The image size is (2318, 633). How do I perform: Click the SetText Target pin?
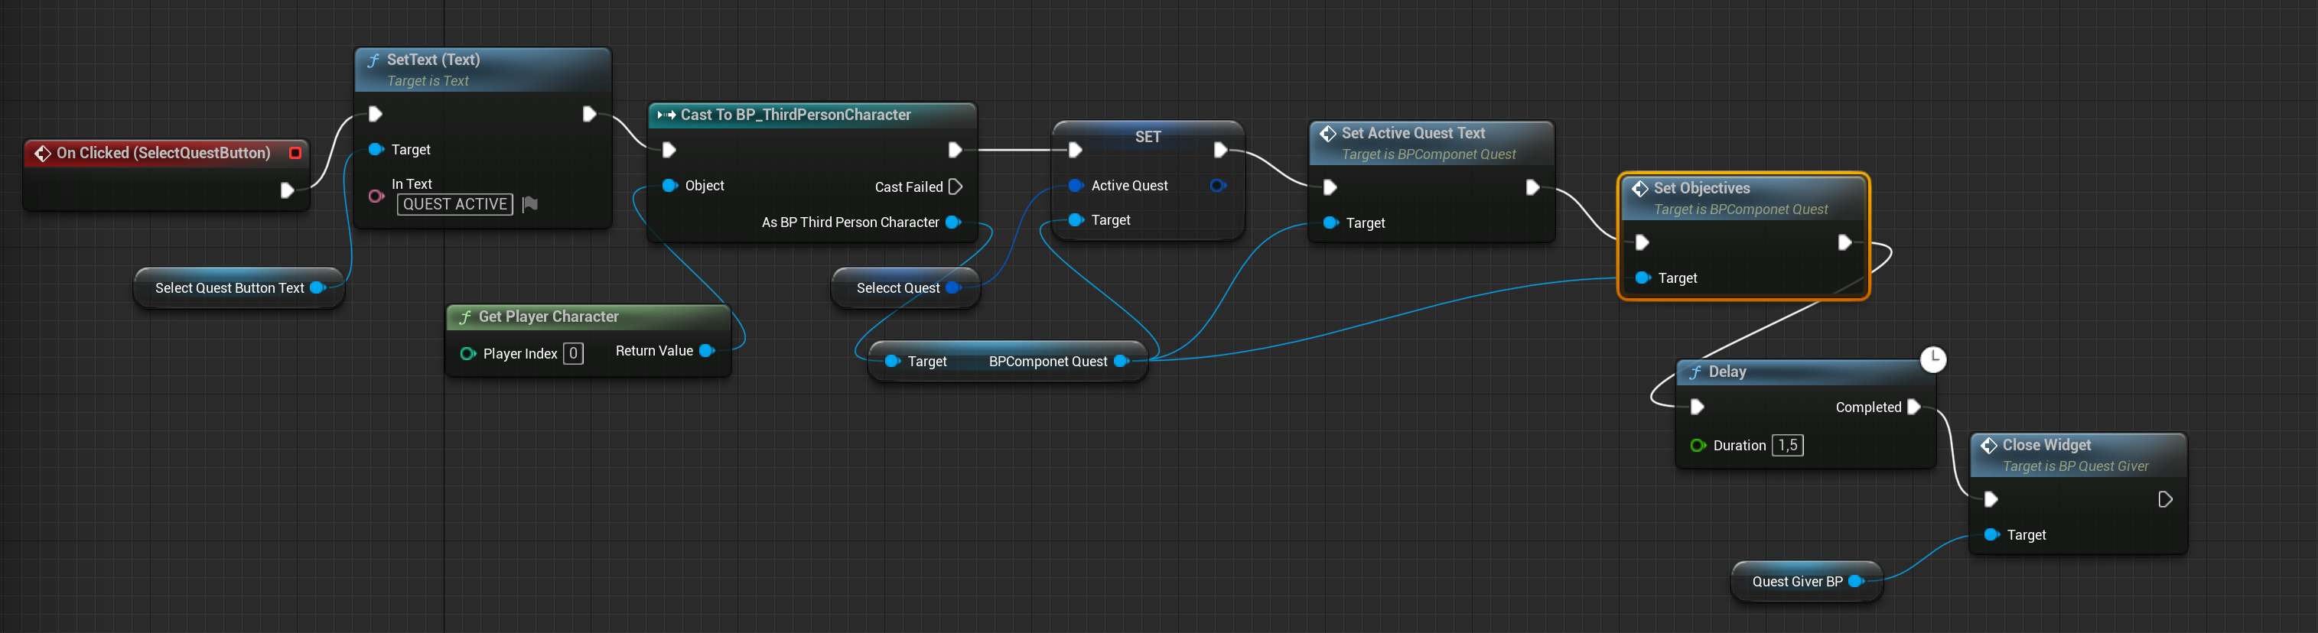[x=376, y=149]
